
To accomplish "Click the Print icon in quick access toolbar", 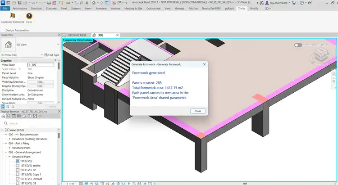I will 49,3.
